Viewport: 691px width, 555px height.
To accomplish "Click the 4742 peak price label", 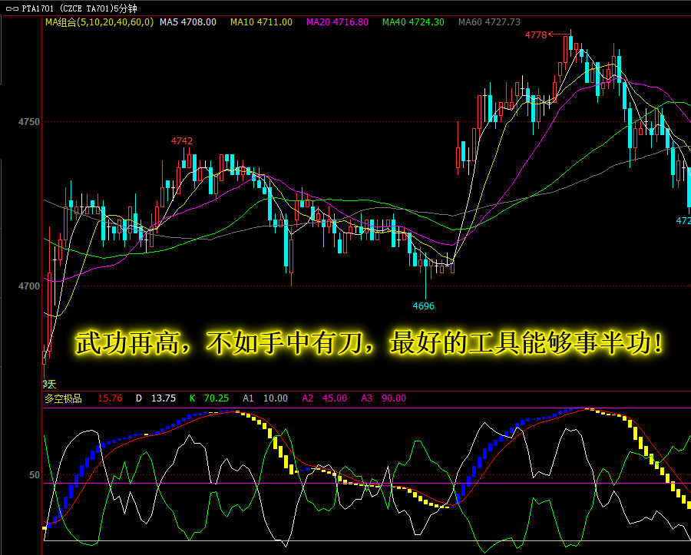I will tap(182, 141).
